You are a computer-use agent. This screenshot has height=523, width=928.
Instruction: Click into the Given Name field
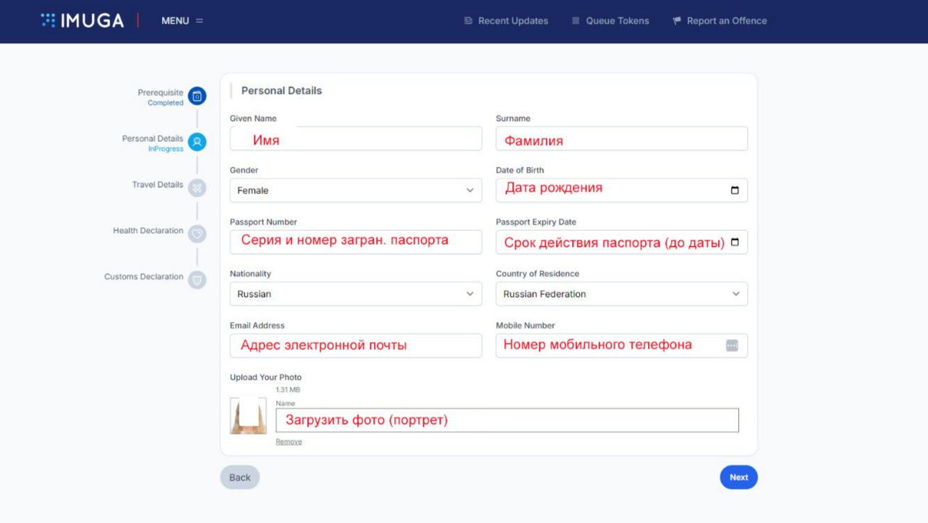pyautogui.click(x=356, y=138)
